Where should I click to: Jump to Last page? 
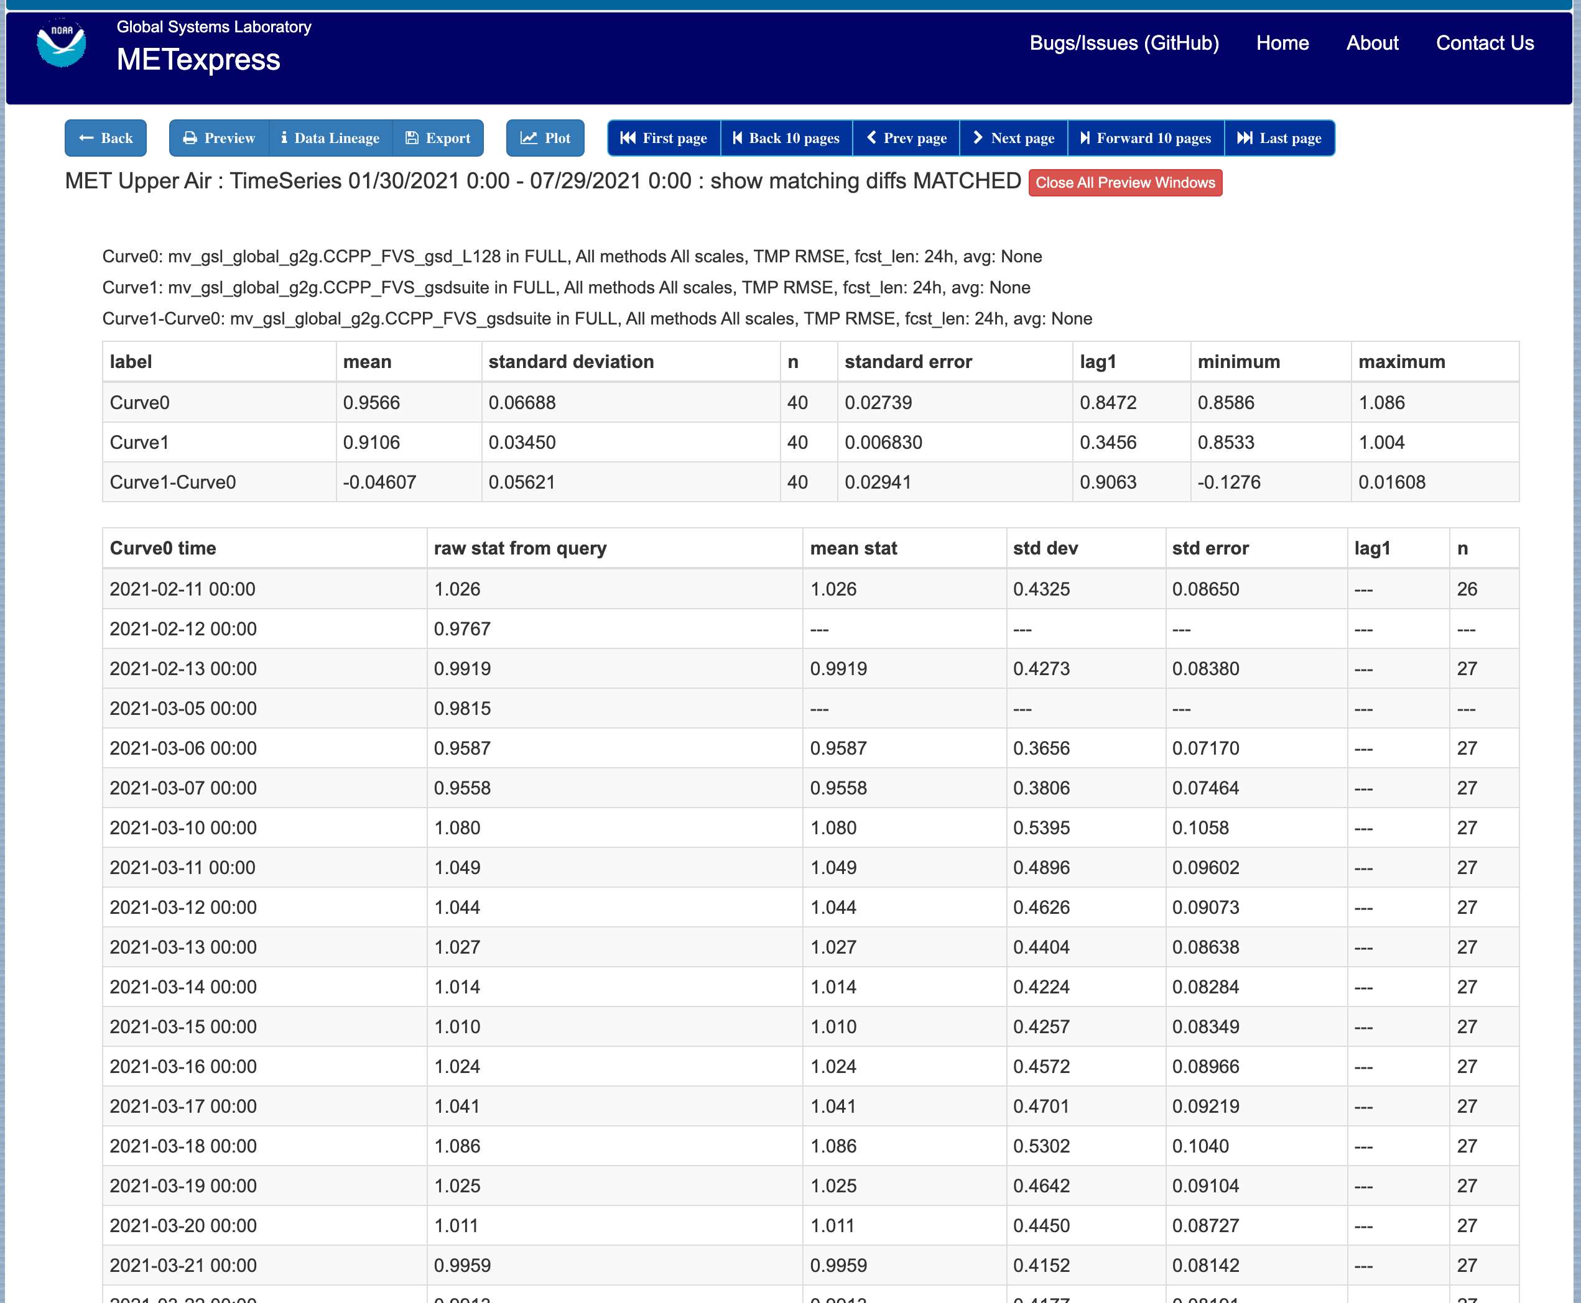click(x=1279, y=138)
